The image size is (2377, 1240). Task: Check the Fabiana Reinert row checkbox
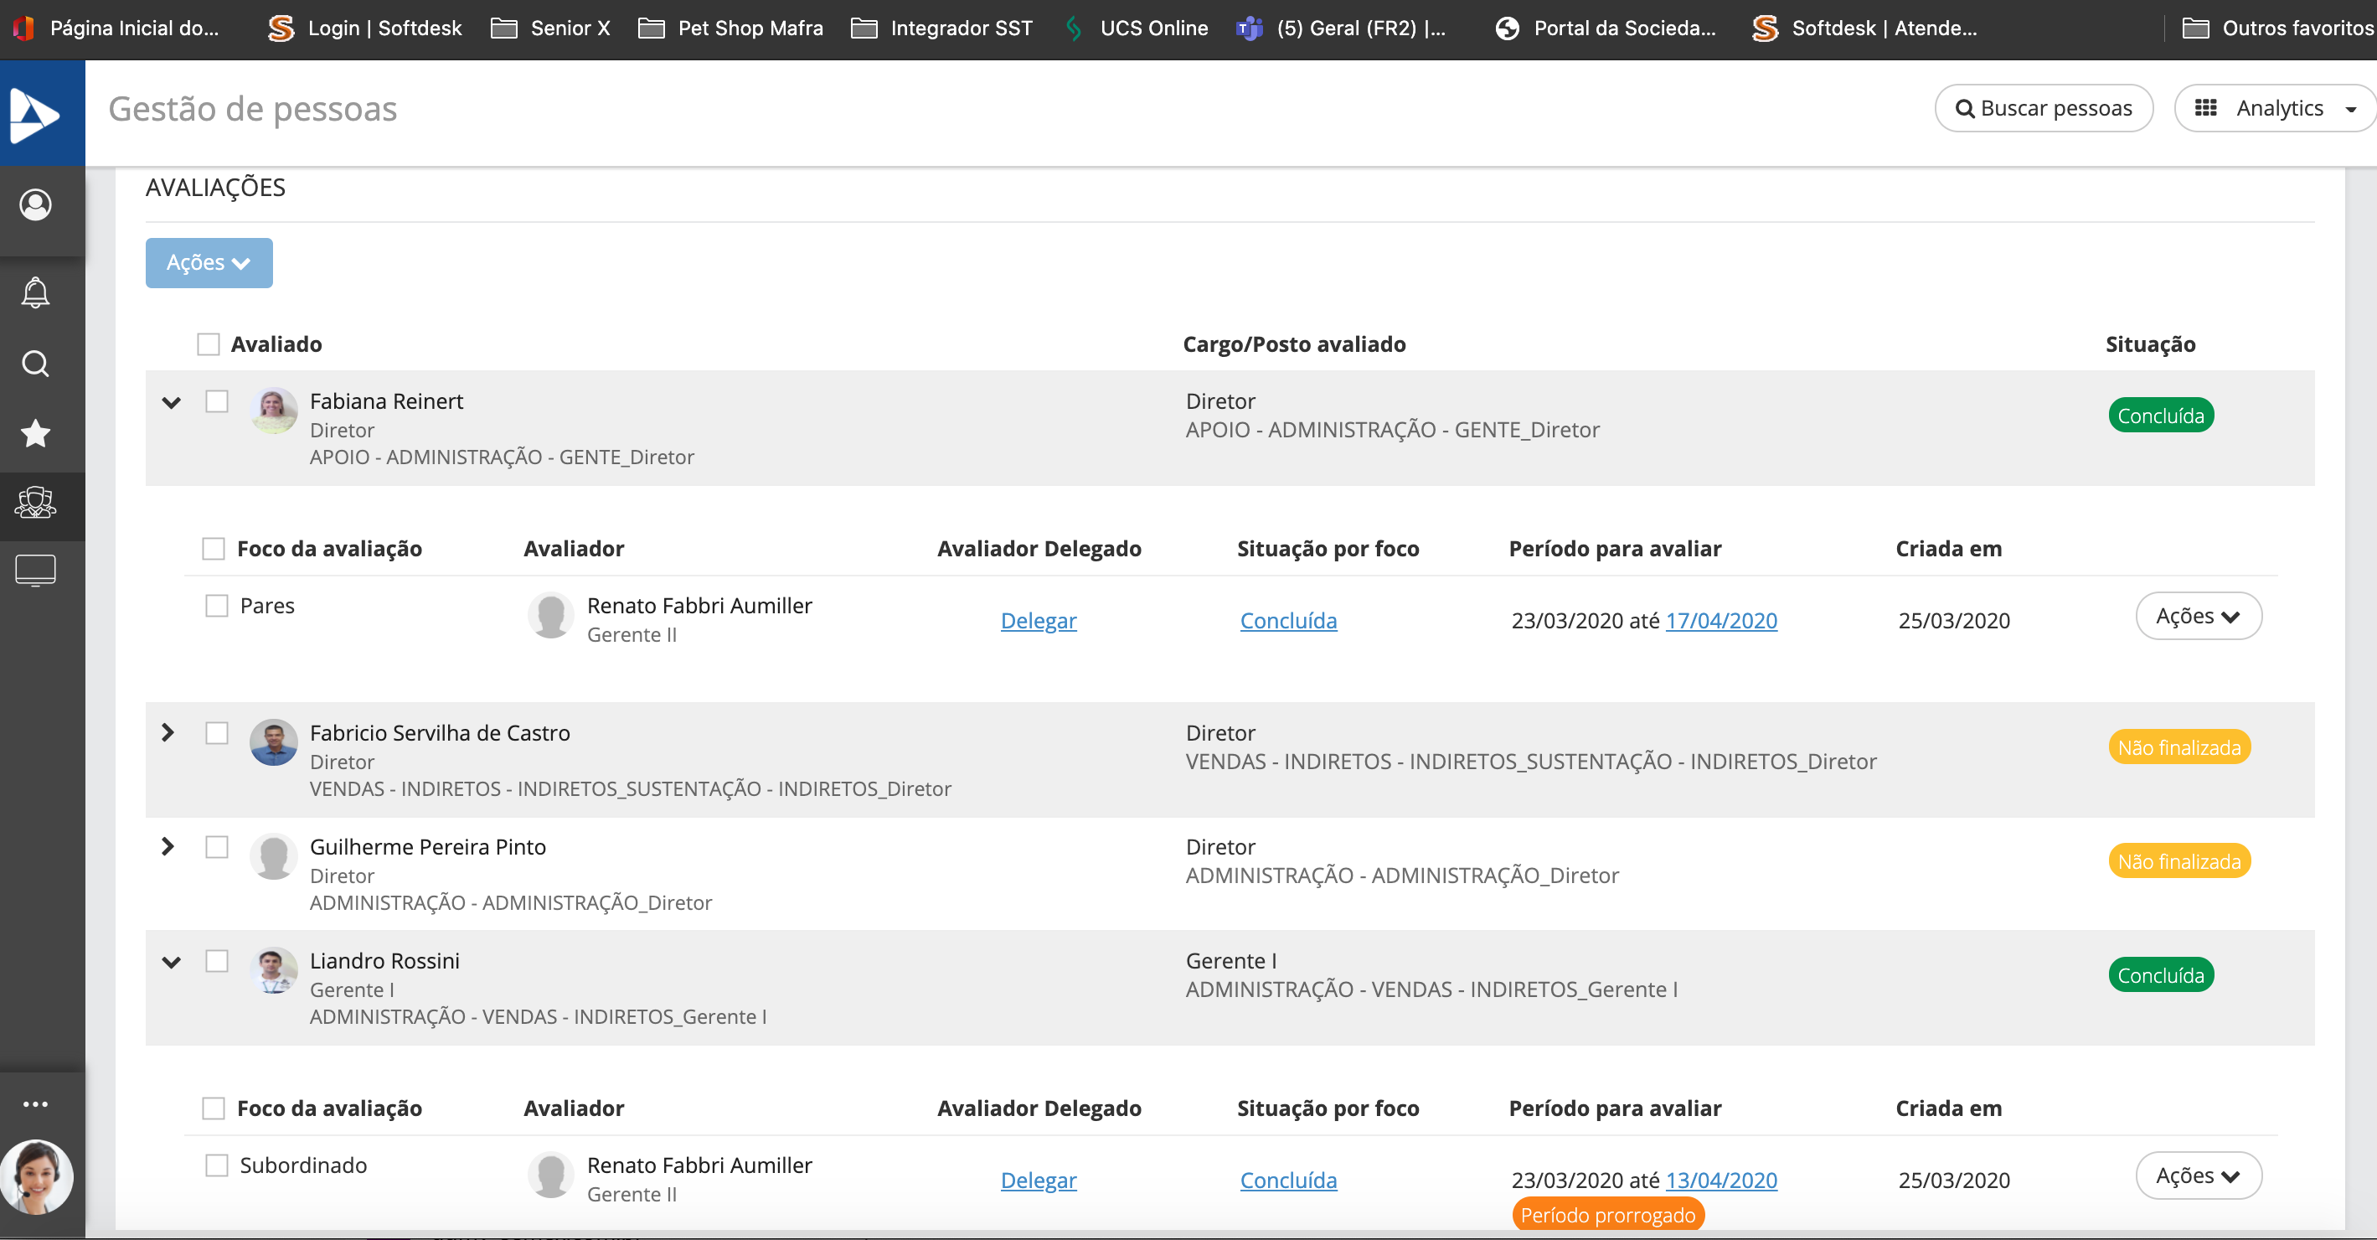[x=217, y=401]
